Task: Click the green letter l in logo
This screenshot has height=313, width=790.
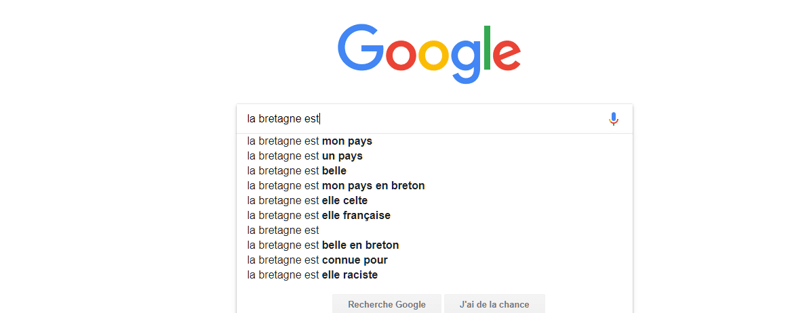Action: [x=487, y=47]
